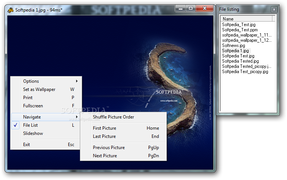
Task: Go to First Picture
Action: 124,128
